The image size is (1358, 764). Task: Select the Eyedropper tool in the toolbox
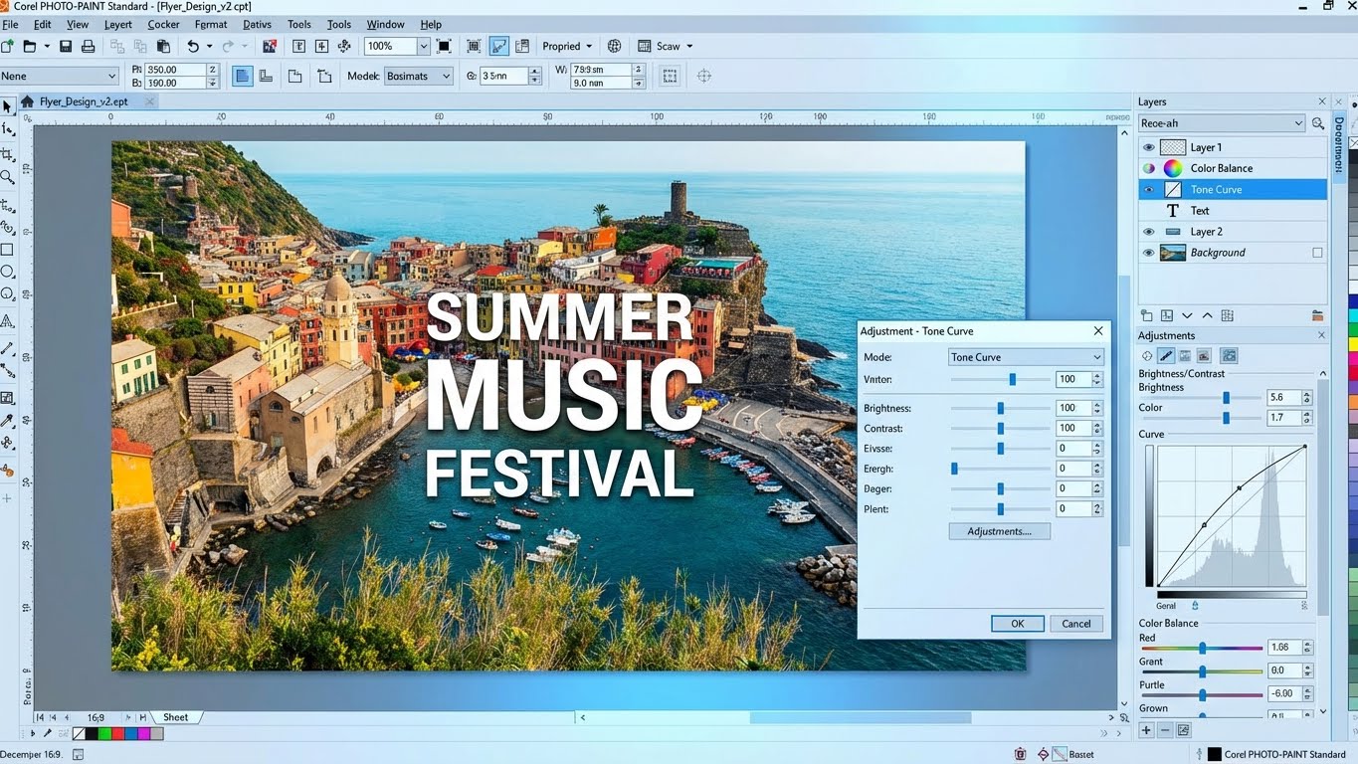tap(8, 421)
